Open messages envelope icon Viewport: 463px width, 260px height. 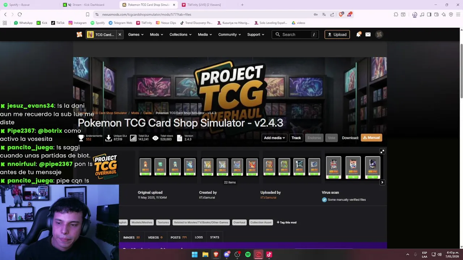(368, 34)
